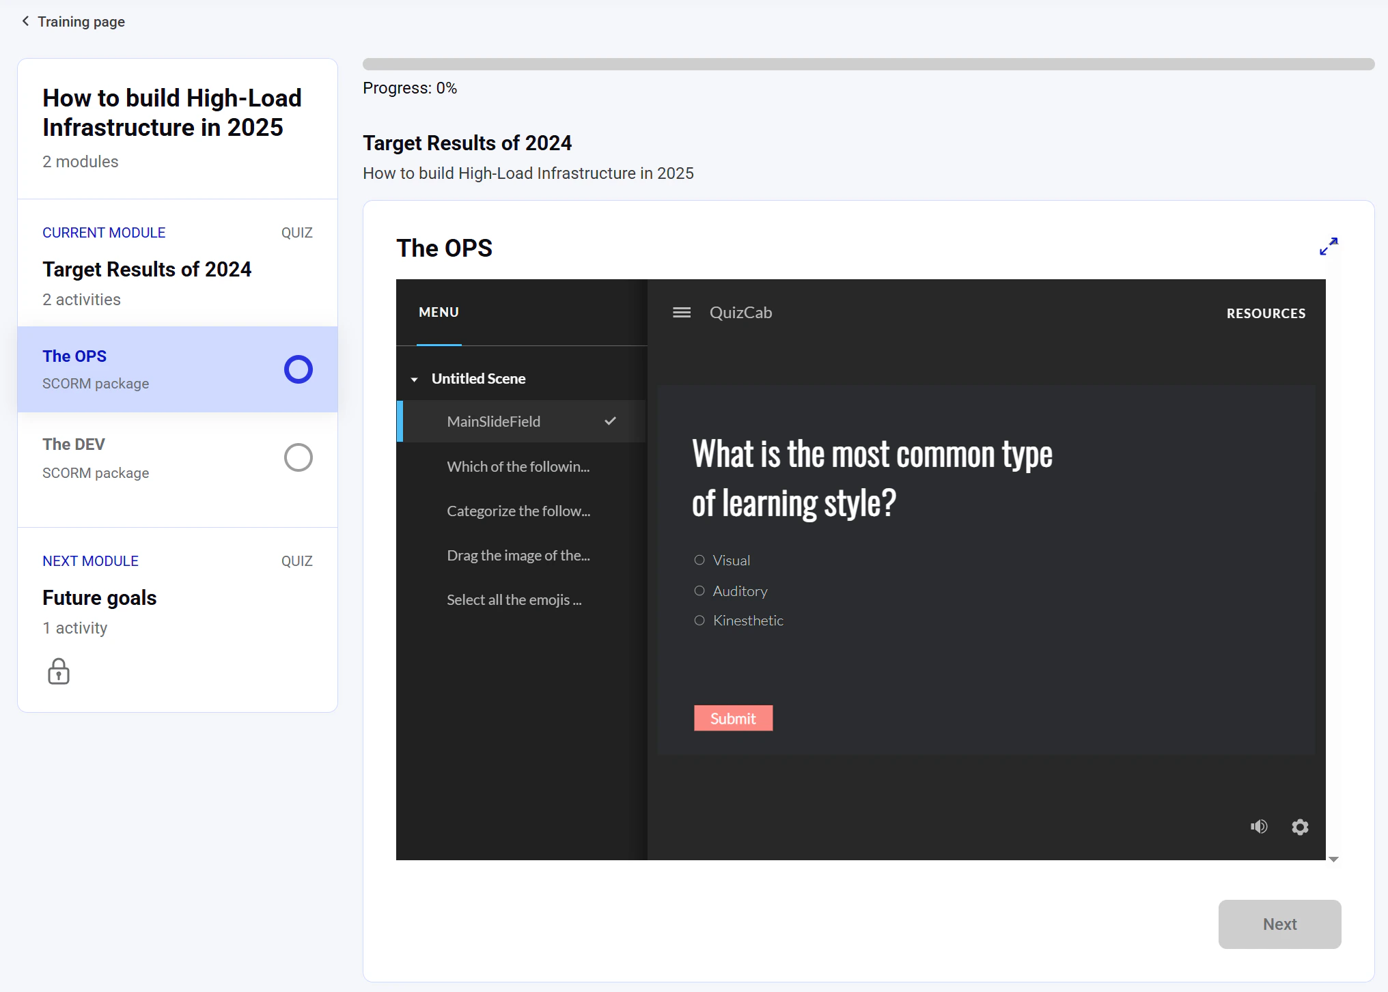Image resolution: width=1388 pixels, height=992 pixels.
Task: Open The DEV SCORM package activity
Action: (x=178, y=458)
